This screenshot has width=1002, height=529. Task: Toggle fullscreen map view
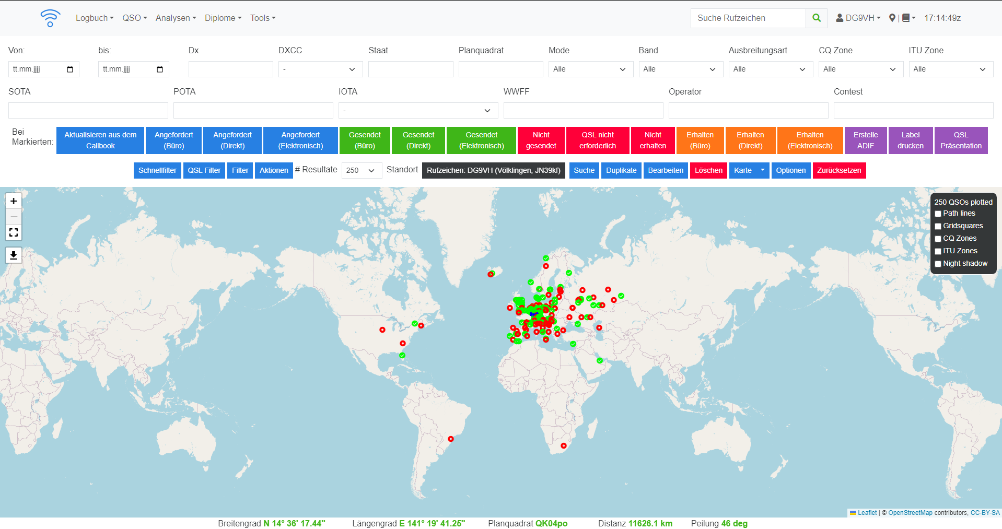point(14,232)
